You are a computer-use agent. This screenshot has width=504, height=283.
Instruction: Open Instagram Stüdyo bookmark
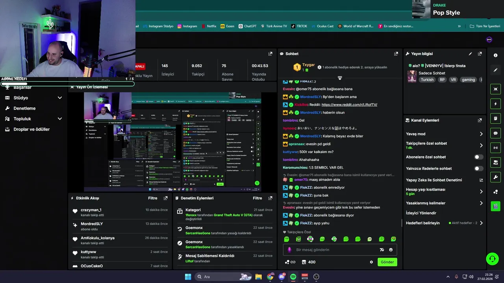tap(158, 26)
